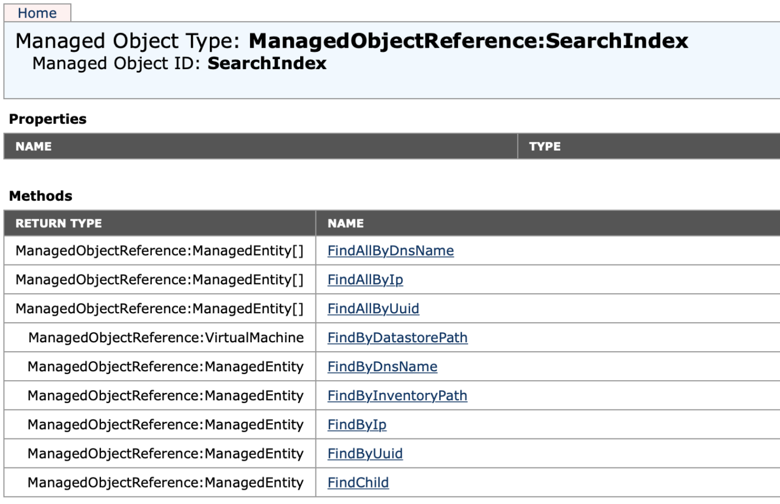Invoke the FindChild method link
Screen dimensions: 780x504
pyautogui.click(x=358, y=482)
